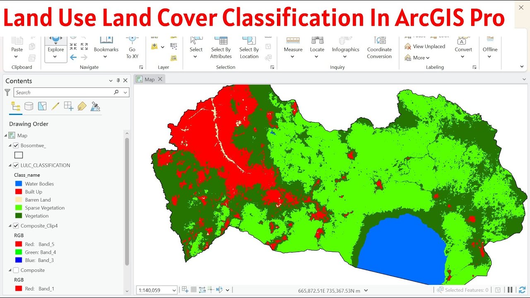530x298 pixels.
Task: Refresh the map view
Action: [522, 290]
